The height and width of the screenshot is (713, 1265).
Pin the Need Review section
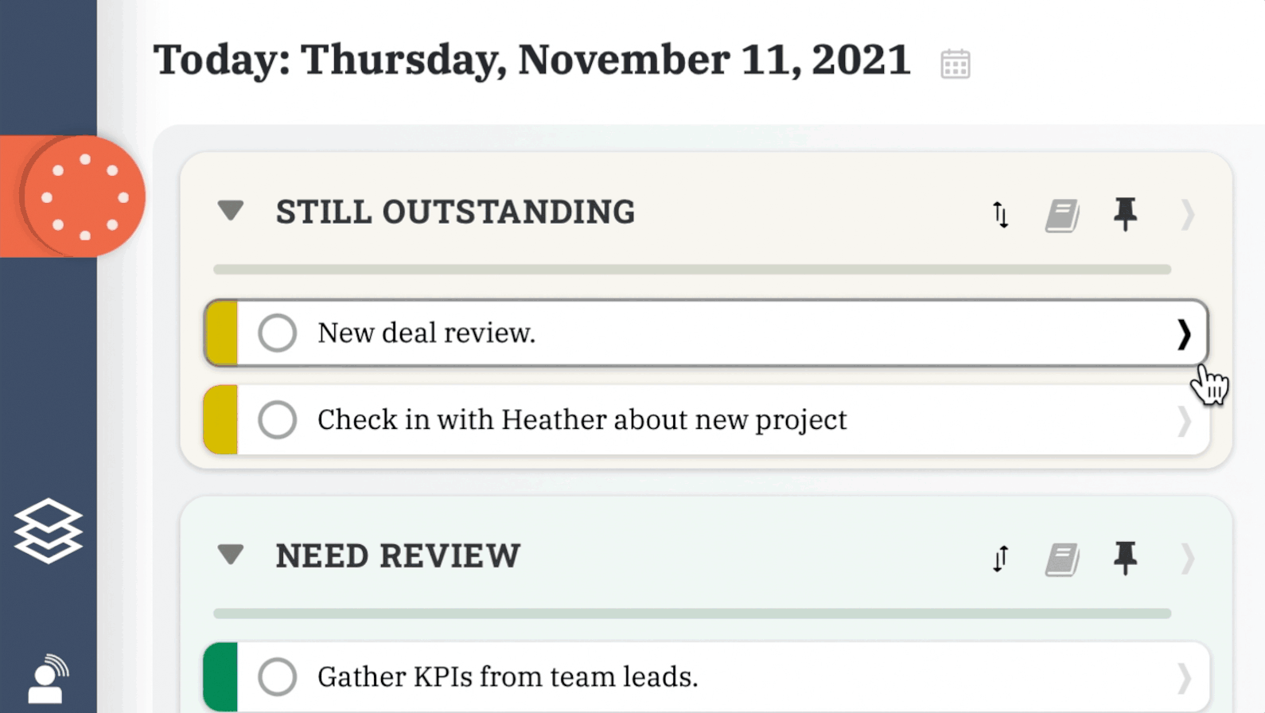coord(1124,558)
